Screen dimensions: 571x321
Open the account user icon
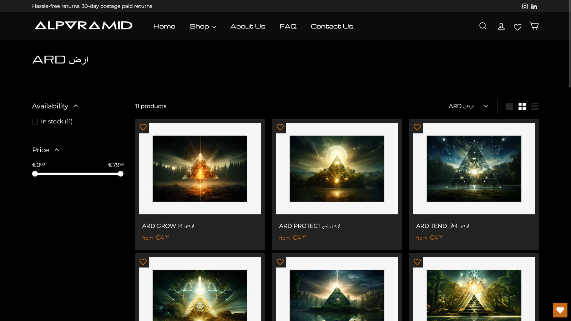click(x=501, y=26)
